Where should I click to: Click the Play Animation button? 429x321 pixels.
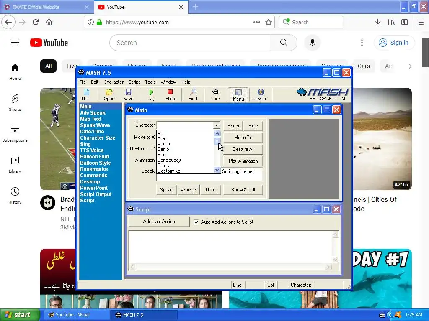(x=243, y=161)
